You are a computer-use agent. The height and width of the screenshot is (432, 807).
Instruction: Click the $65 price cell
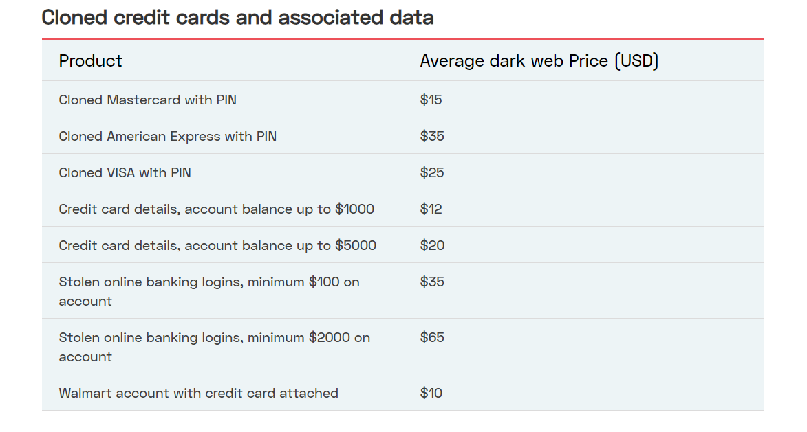432,337
